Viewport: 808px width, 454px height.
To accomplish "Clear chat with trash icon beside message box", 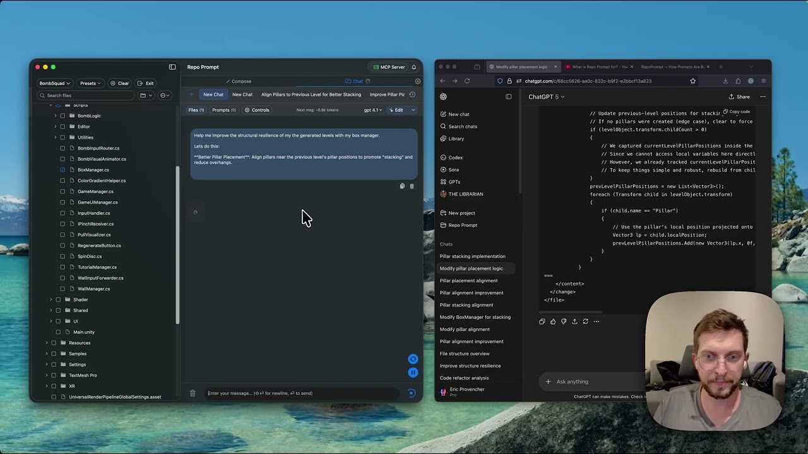I will pyautogui.click(x=193, y=393).
